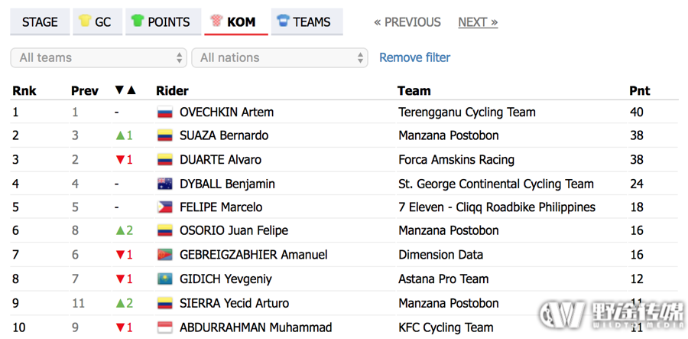Click Philippine flag beside FELIPE Marcelo
Screen dimensions: 688x339
pyautogui.click(x=165, y=207)
